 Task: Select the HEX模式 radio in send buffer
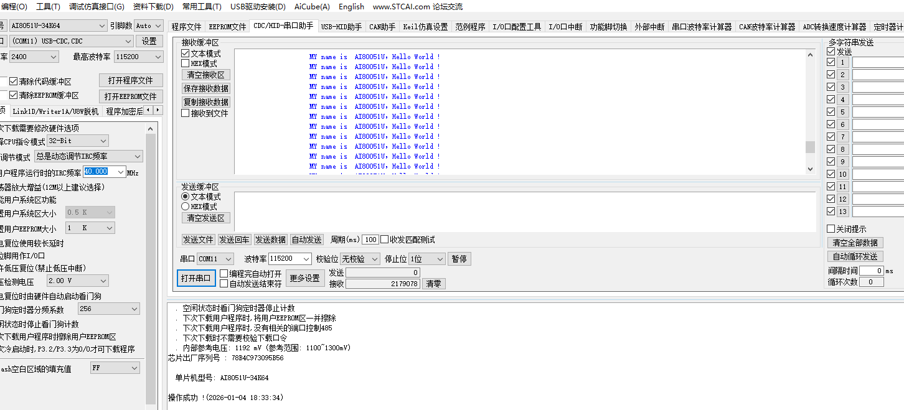pos(186,207)
